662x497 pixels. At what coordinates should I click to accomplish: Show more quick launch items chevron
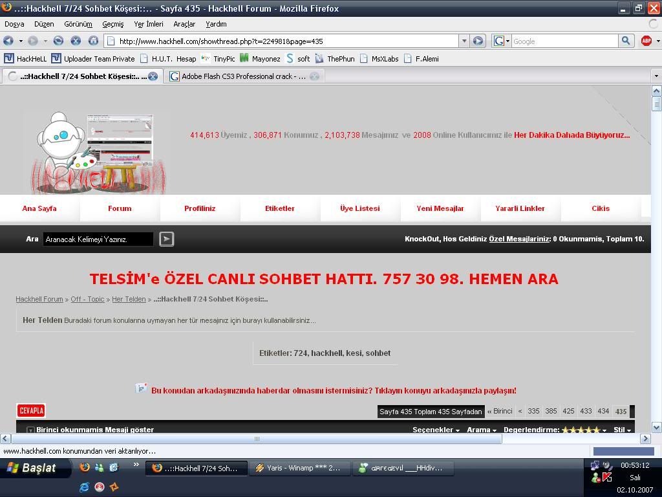[136, 465]
